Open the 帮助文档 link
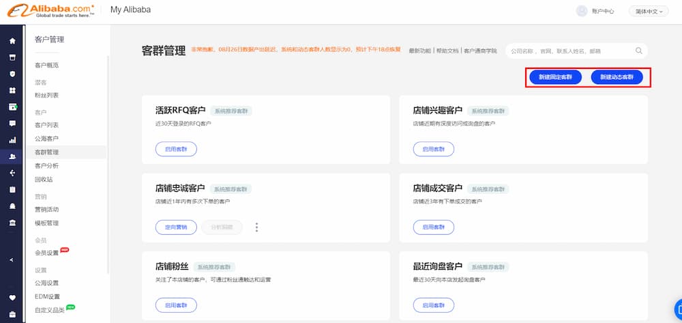The width and height of the screenshot is (682, 323). pyautogui.click(x=447, y=51)
